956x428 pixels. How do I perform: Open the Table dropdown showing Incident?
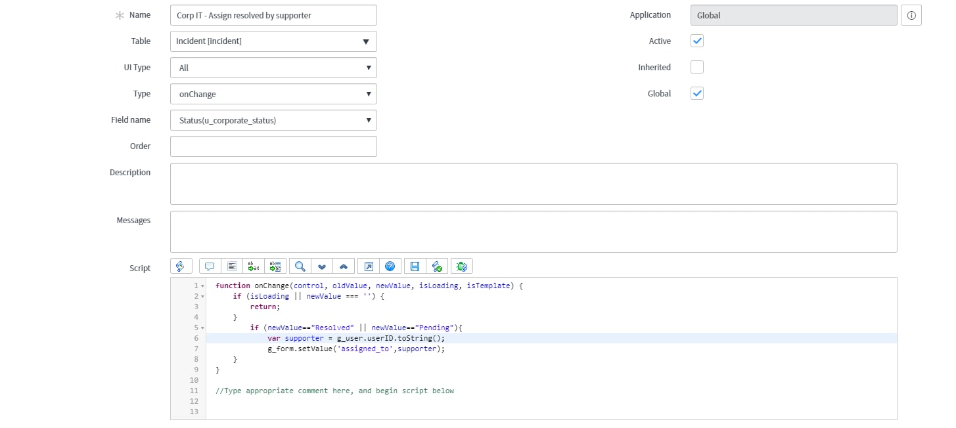pyautogui.click(x=273, y=41)
